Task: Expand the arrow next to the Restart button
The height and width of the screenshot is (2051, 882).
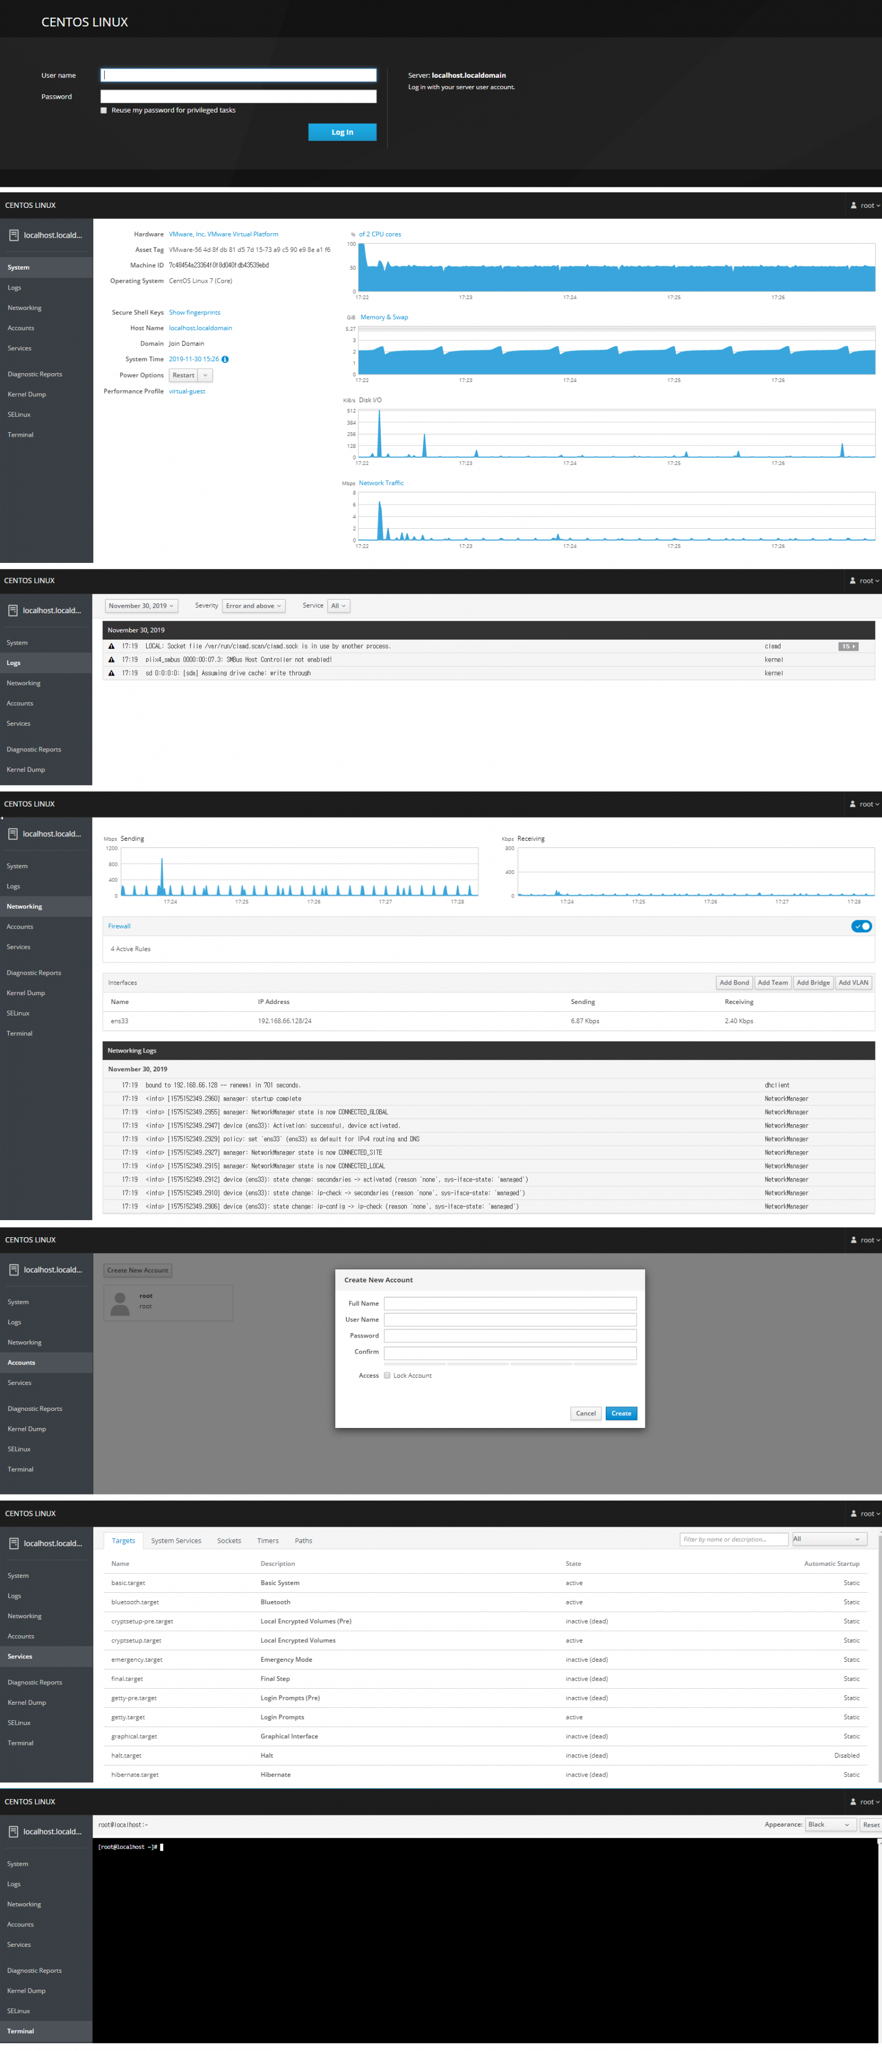Action: click(206, 375)
